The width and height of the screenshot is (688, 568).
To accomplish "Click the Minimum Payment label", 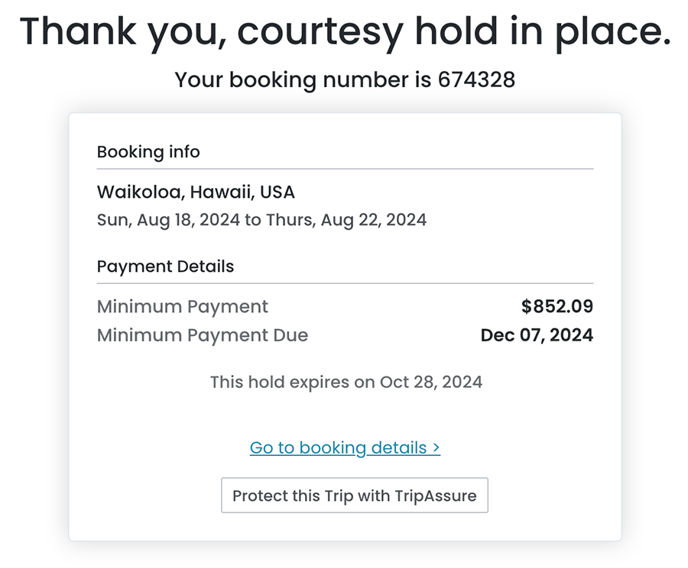I will click(183, 307).
